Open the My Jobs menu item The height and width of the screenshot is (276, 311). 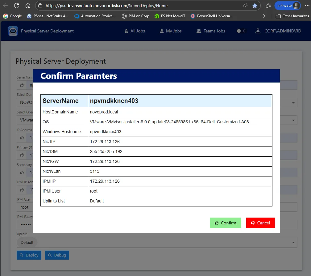171,31
